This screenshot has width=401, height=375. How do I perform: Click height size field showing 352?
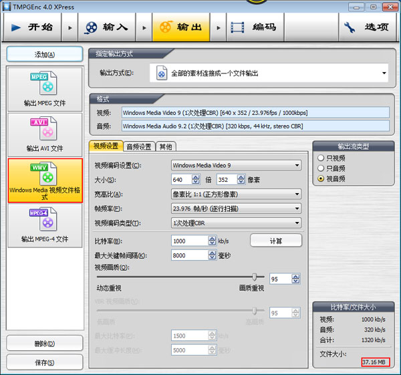click(x=227, y=180)
